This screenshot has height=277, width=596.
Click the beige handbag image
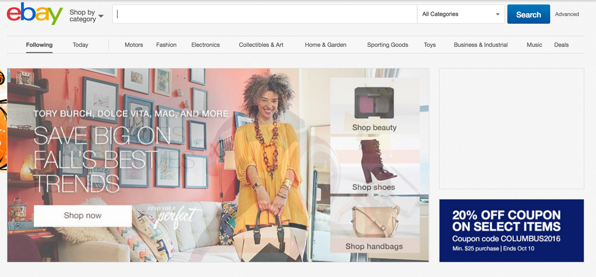tap(375, 221)
